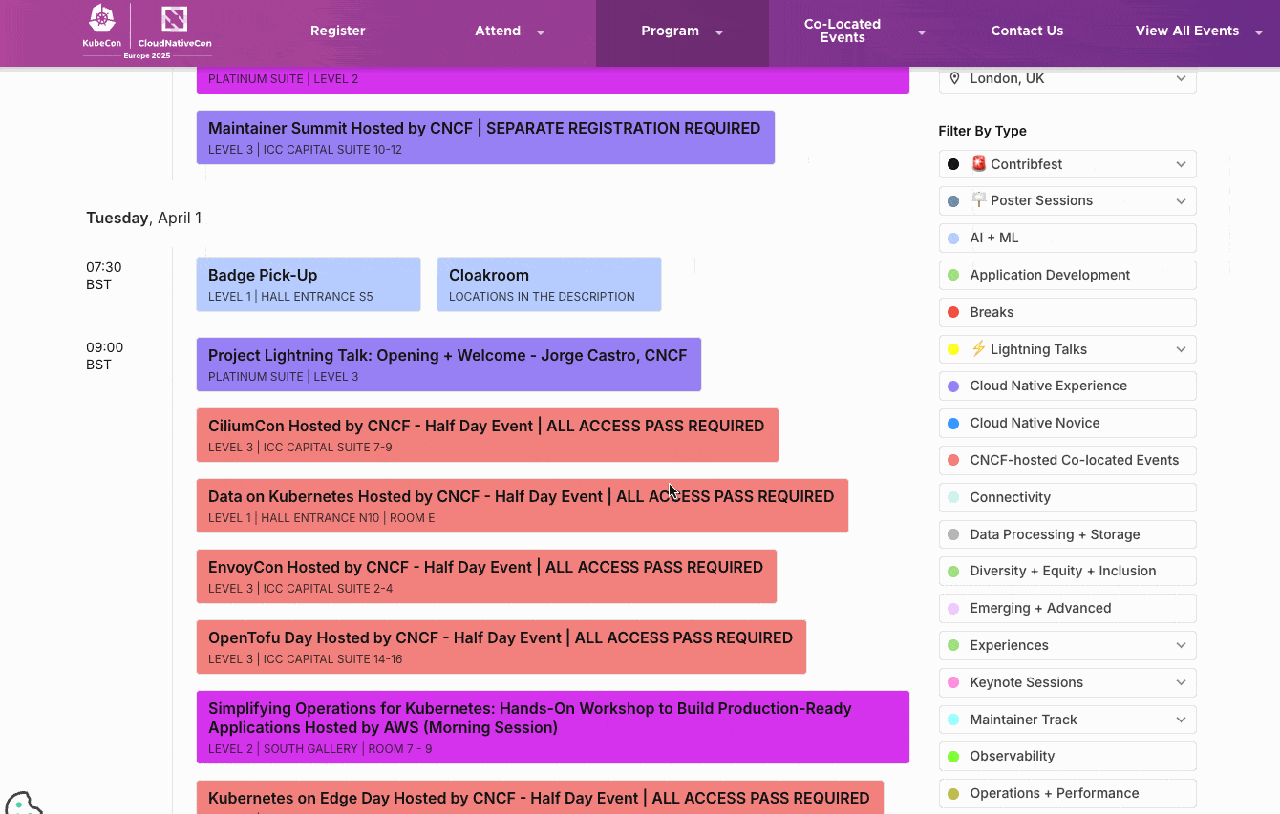
Task: Click the blue dot beside Cloud Native Novice
Action: pos(953,423)
